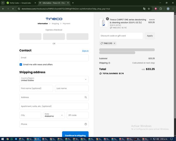Click the carpet solution product thumbnail
Screen dimensions: 176x141
click(x=103, y=23)
